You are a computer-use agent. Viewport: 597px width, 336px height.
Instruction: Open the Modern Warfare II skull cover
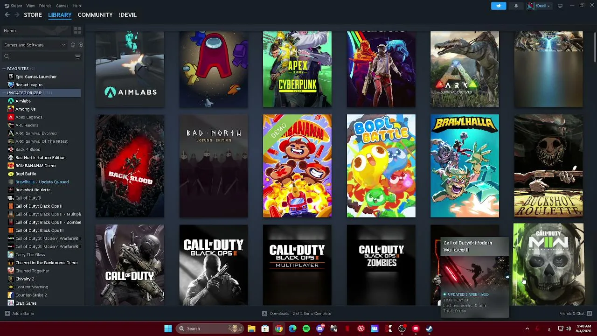pyautogui.click(x=548, y=264)
